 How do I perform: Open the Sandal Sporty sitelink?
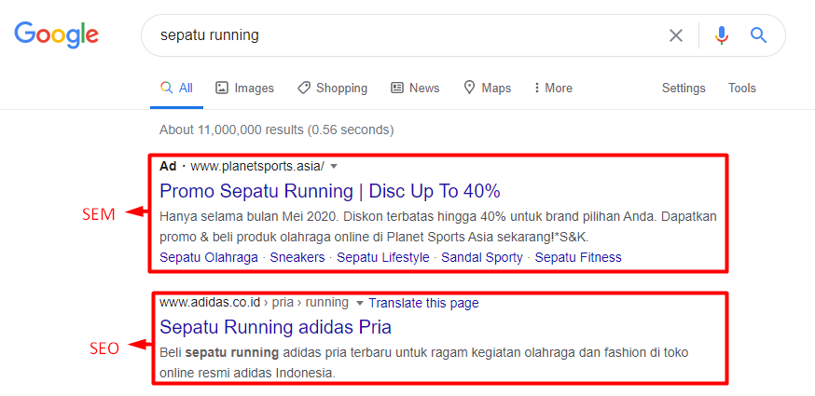tap(482, 257)
